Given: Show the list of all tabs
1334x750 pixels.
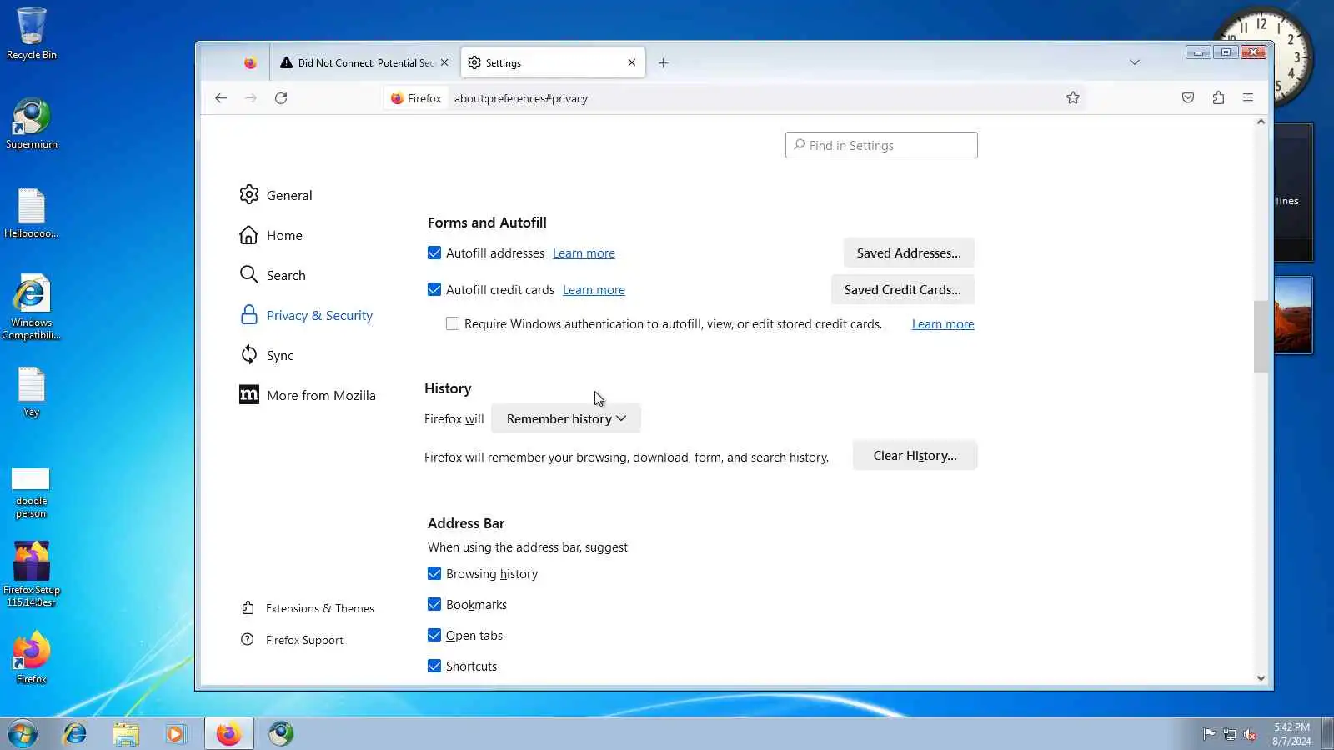Looking at the screenshot, I should (1135, 62).
